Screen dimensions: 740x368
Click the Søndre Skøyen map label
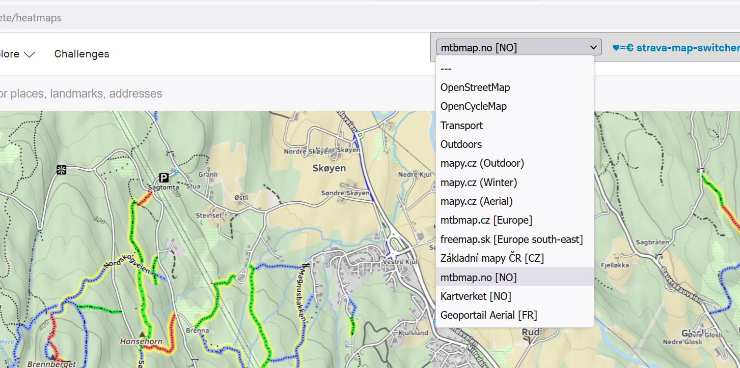click(x=345, y=193)
